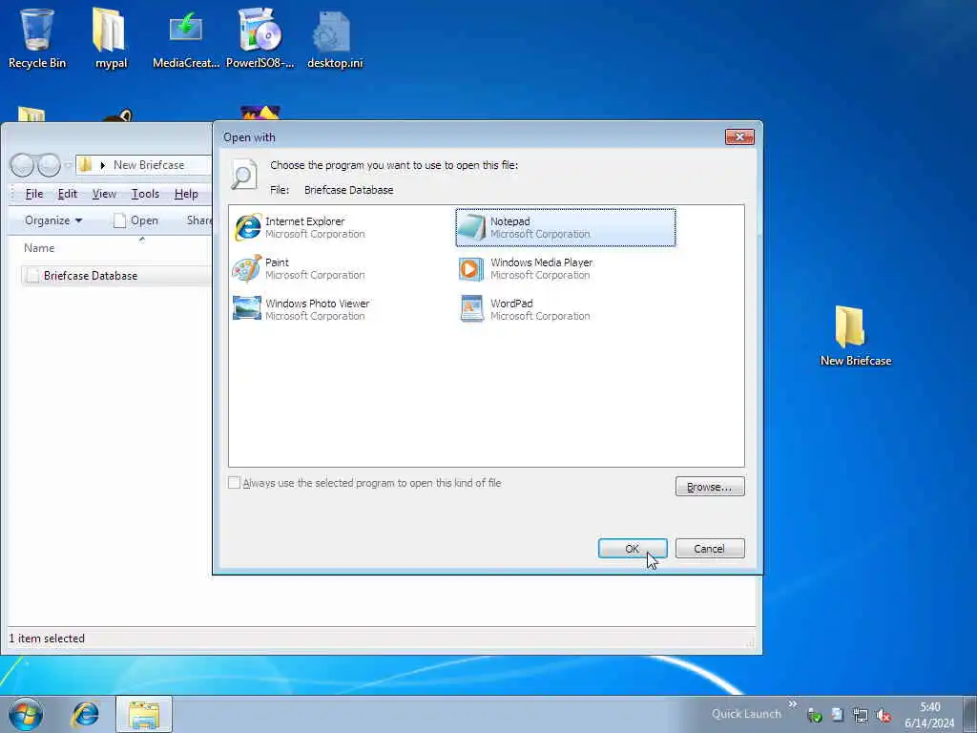Open the File menu in Explorer

(34, 194)
